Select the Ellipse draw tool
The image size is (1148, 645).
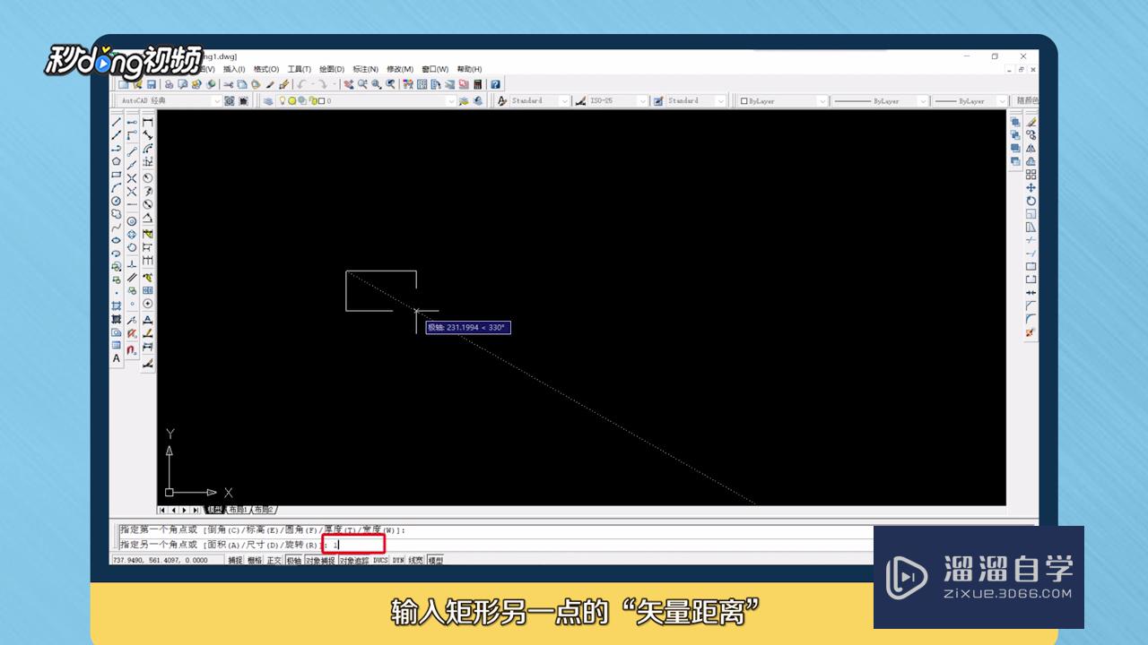pyautogui.click(x=116, y=239)
